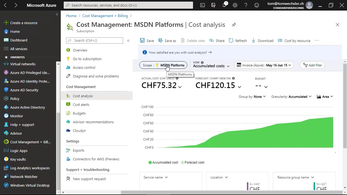Click Save as in toolbar

pyautogui.click(x=167, y=41)
